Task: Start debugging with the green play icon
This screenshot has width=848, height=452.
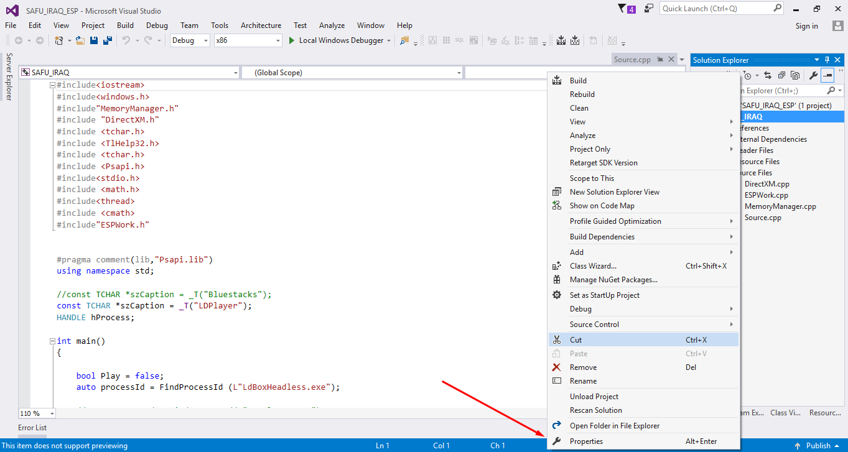Action: (292, 40)
